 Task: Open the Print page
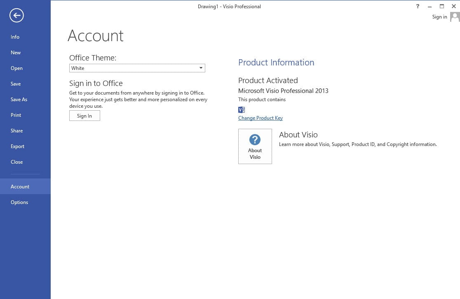point(16,115)
